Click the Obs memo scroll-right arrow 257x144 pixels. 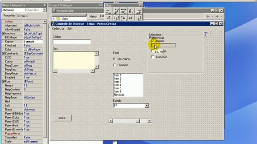[93, 70]
